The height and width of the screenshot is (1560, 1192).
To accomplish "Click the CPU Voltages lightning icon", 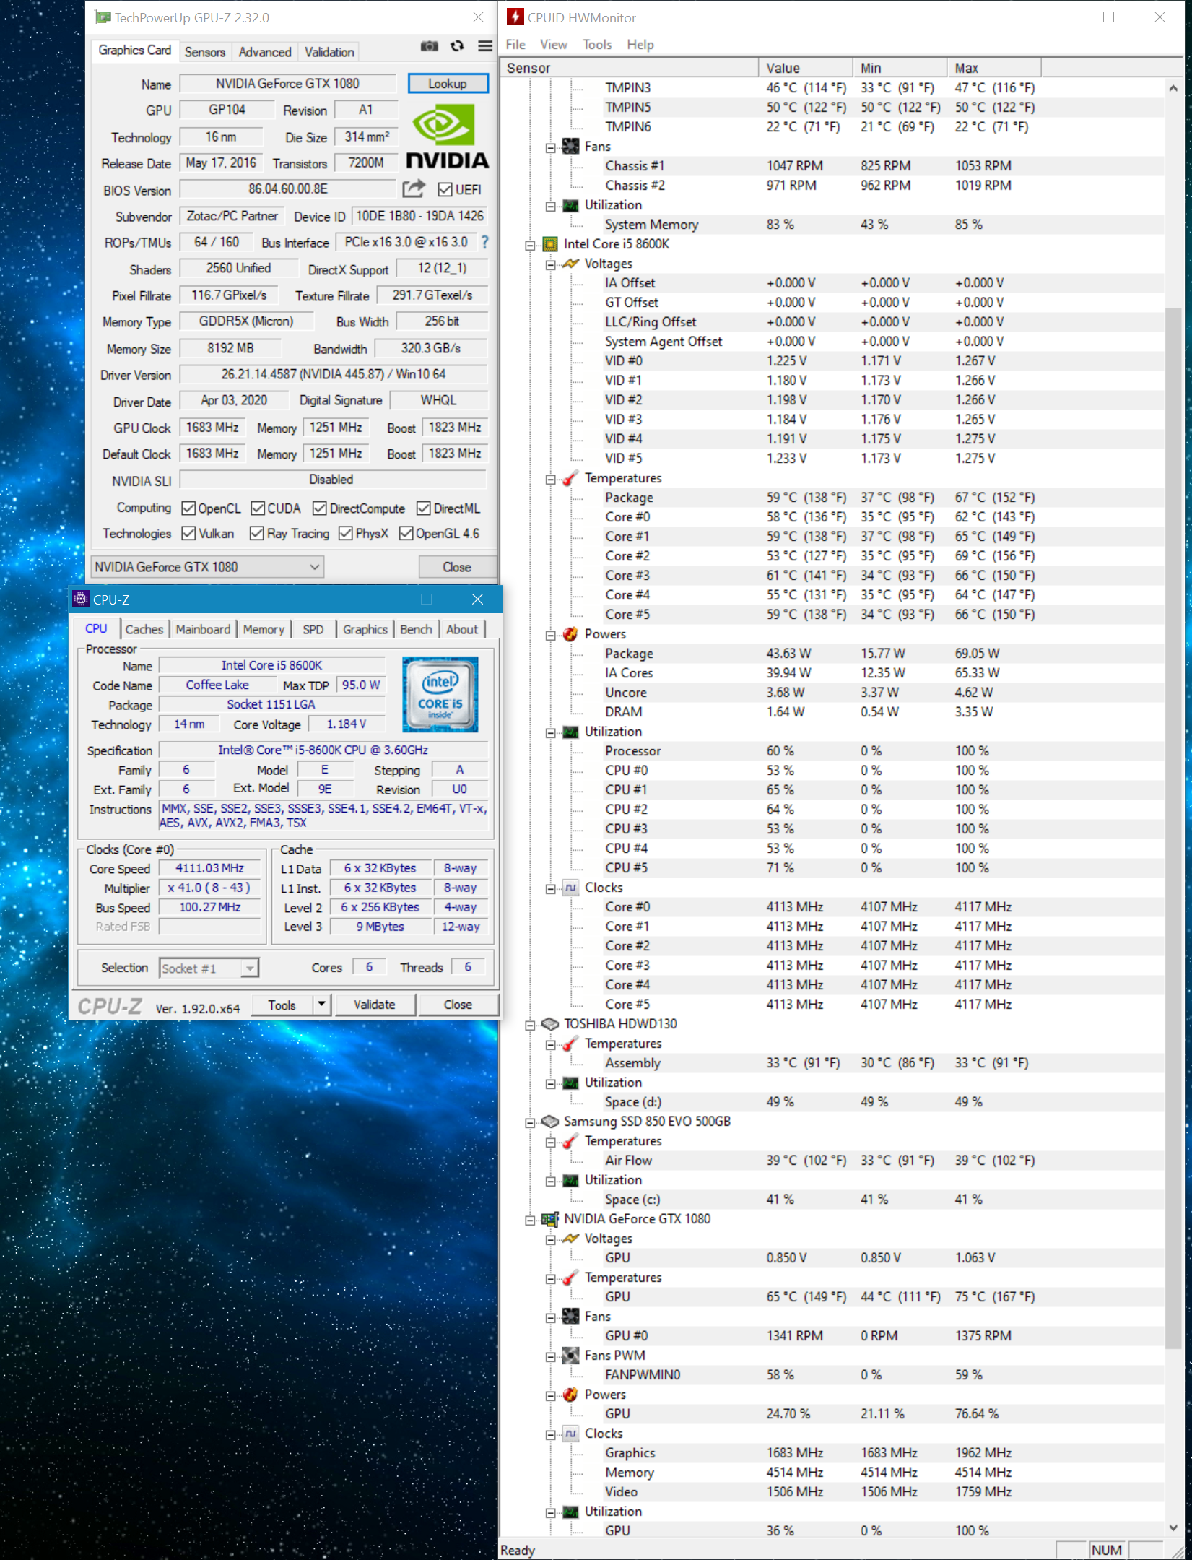I will (570, 264).
